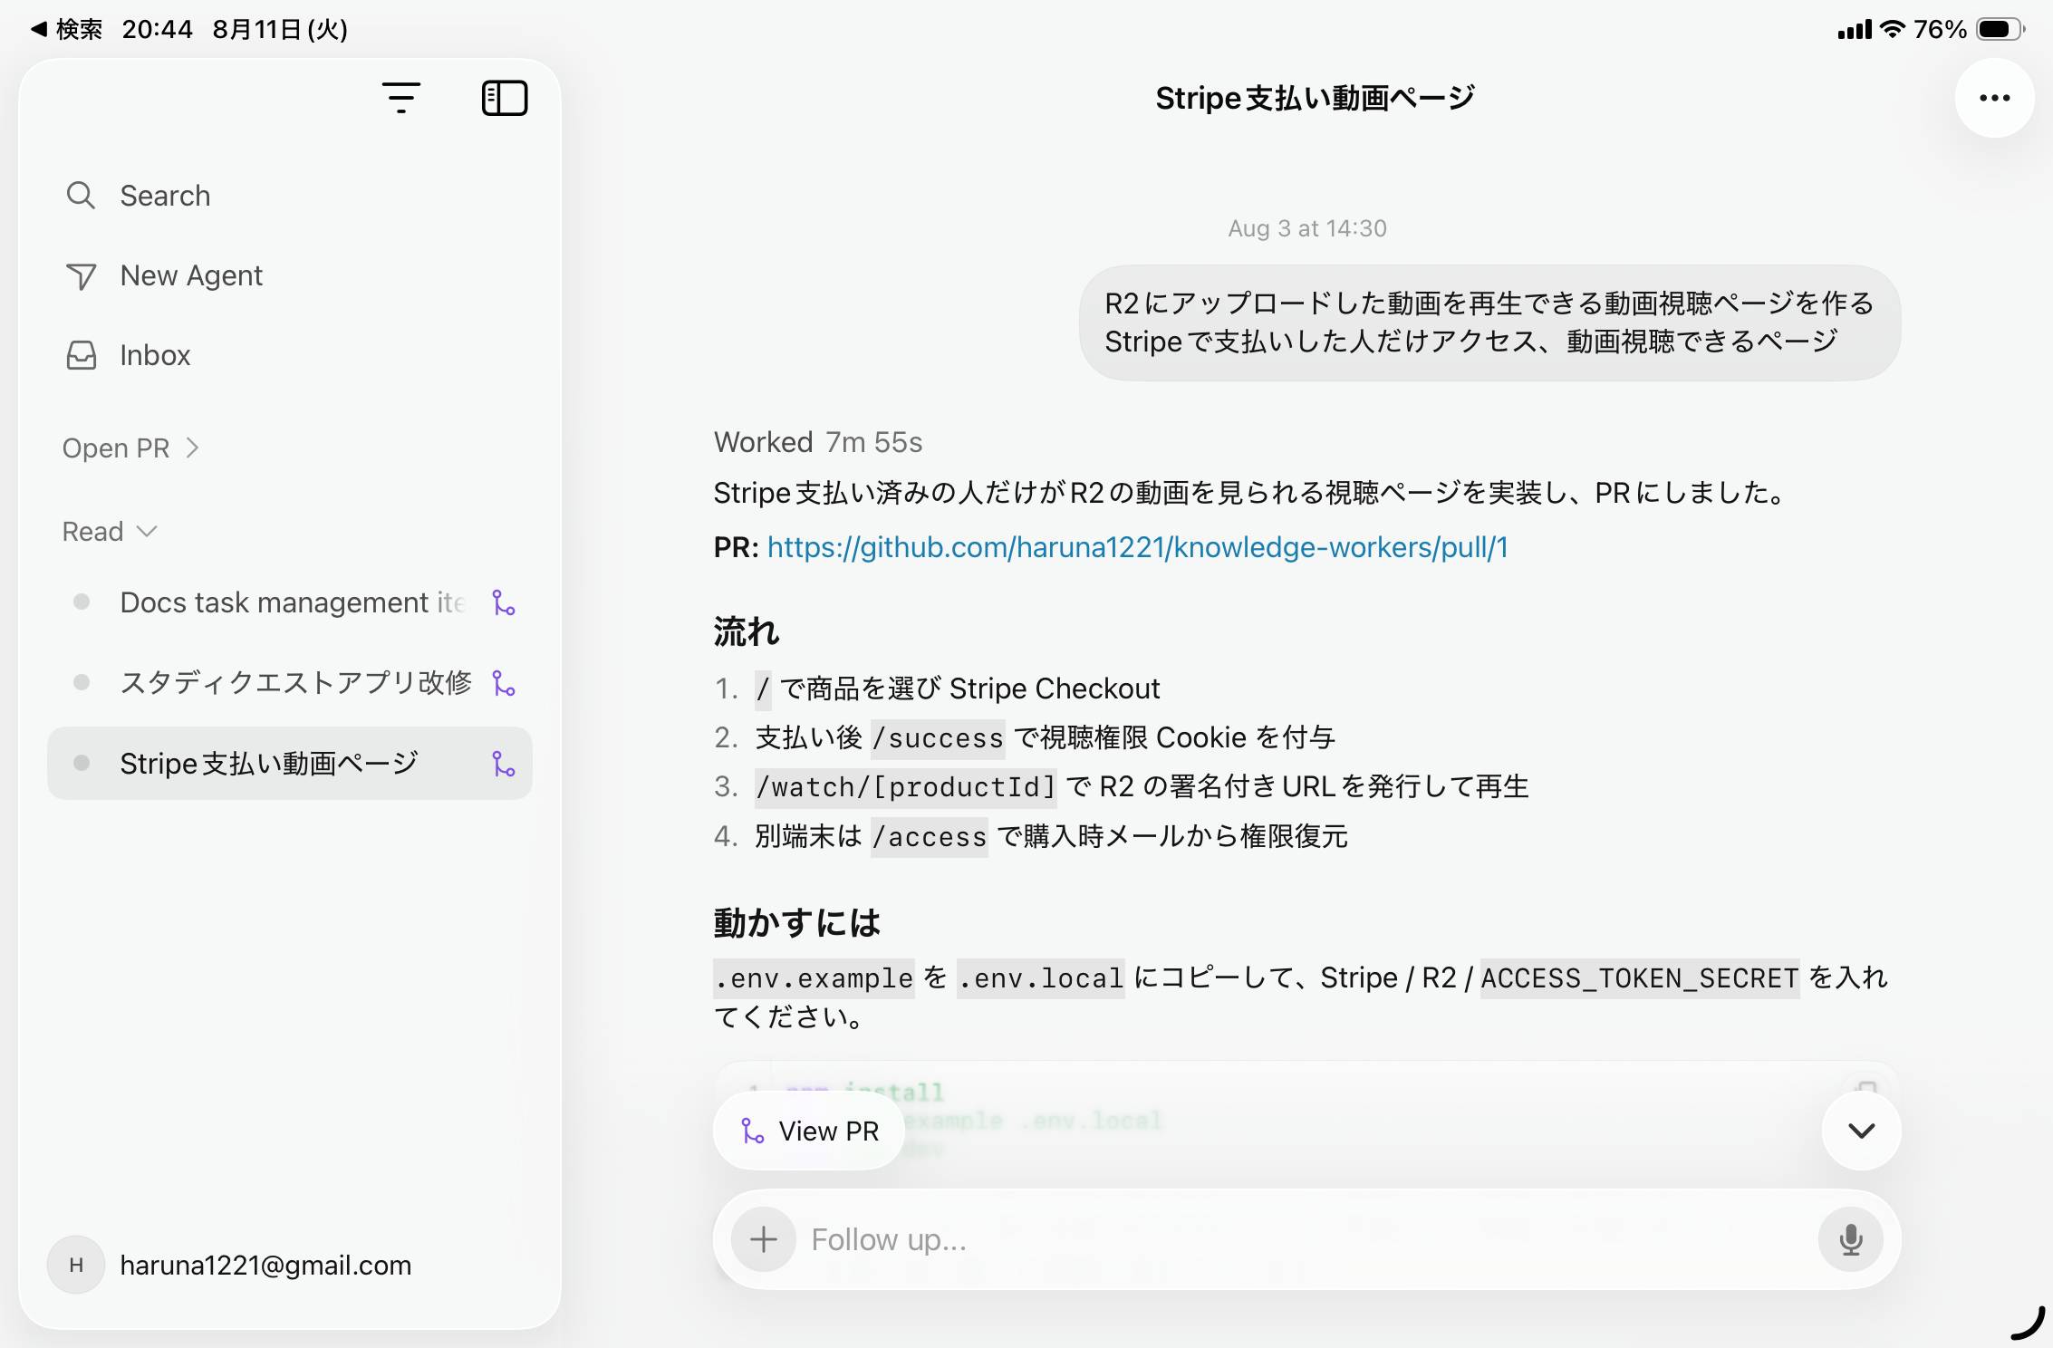Select the Stripe支払い動画ページ sidebar item
The width and height of the screenshot is (2053, 1348).
tap(290, 763)
